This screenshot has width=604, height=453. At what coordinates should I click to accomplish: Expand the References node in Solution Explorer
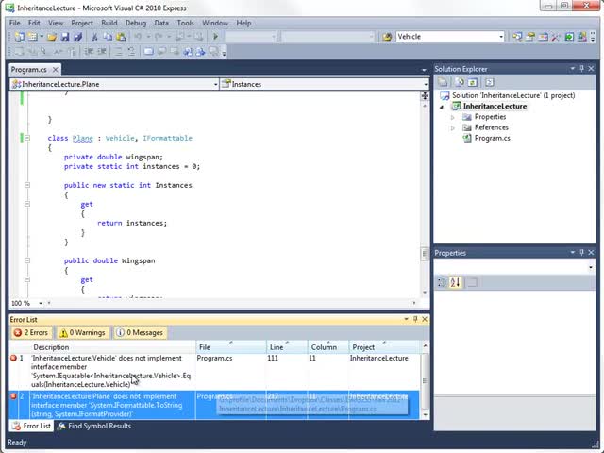[453, 127]
